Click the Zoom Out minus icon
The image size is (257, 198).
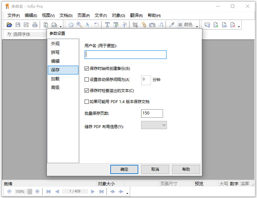pyautogui.click(x=9, y=192)
